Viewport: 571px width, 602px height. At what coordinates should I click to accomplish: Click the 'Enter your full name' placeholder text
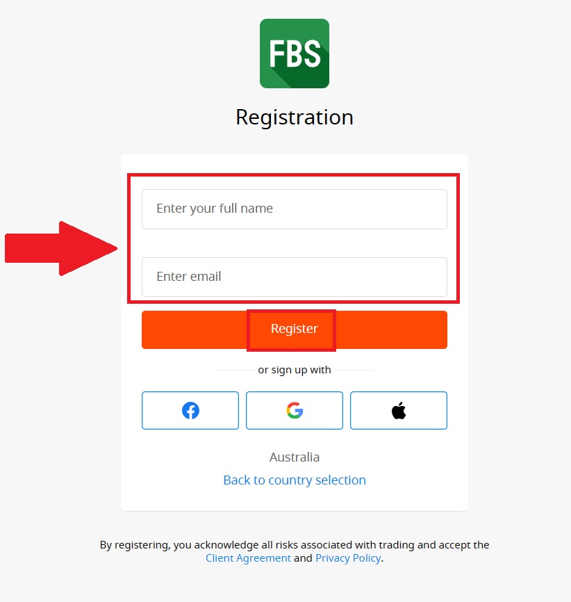[x=215, y=209]
